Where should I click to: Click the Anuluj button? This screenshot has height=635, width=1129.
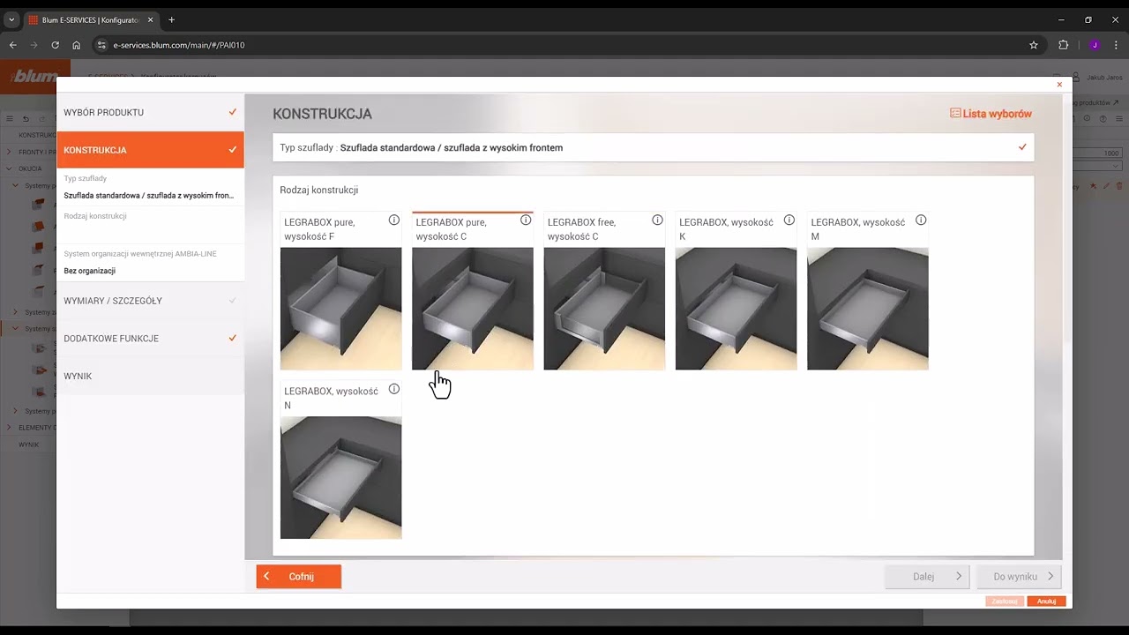[x=1046, y=601]
